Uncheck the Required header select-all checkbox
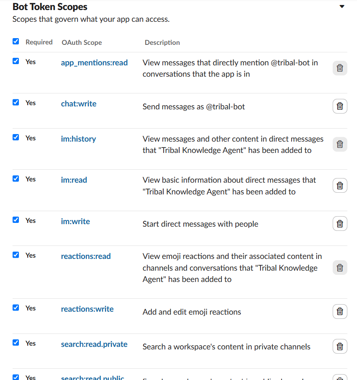The height and width of the screenshot is (380, 357). (16, 41)
